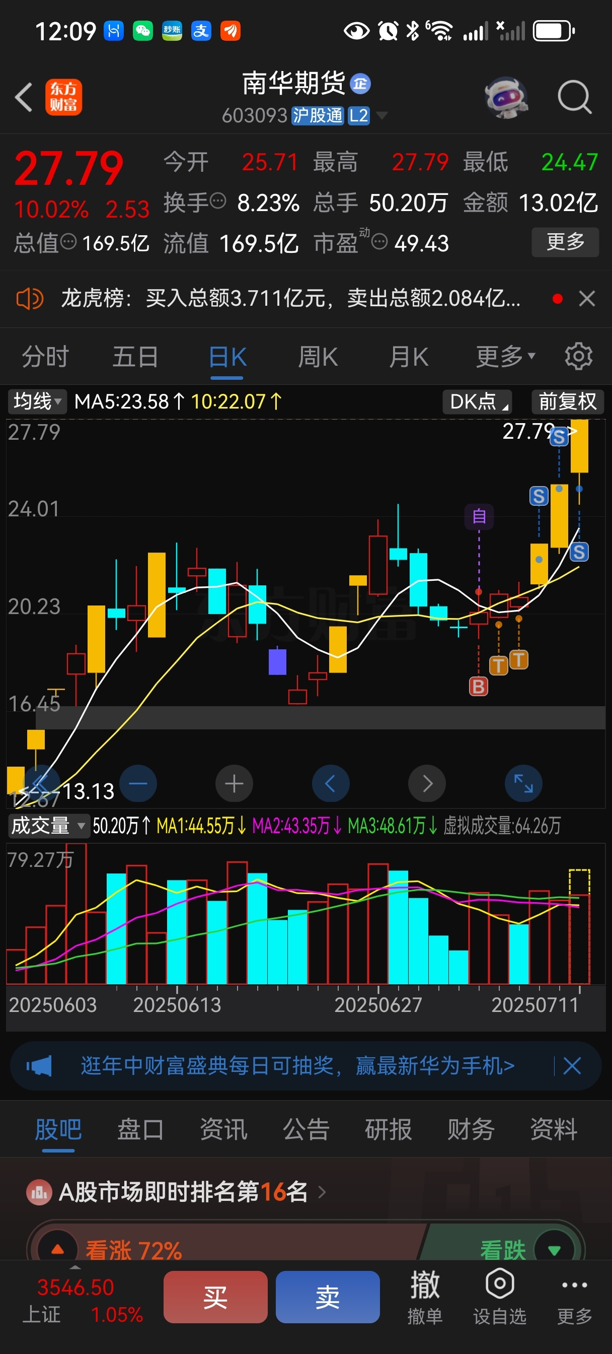This screenshot has width=612, height=1354.
Task: Open the DK点 selector
Action: [477, 401]
